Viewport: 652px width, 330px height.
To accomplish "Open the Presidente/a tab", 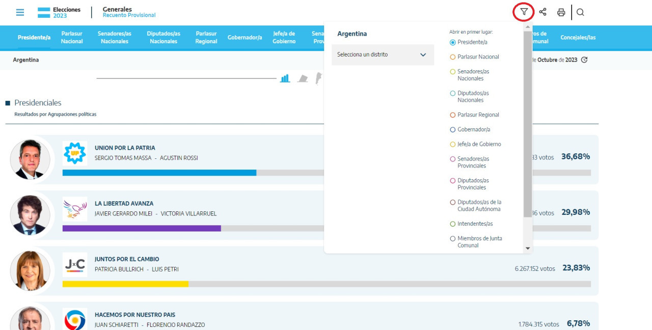I will (x=34, y=38).
